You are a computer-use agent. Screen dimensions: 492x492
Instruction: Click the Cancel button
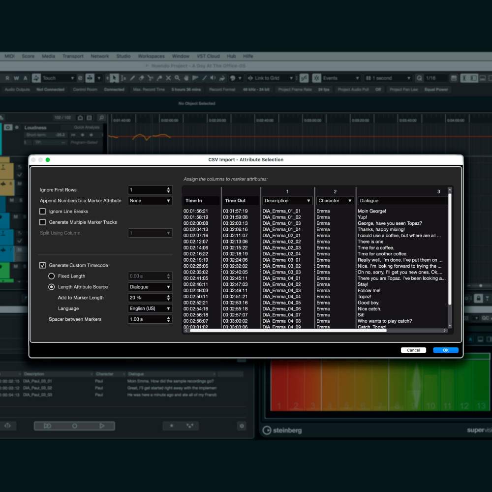pos(413,350)
